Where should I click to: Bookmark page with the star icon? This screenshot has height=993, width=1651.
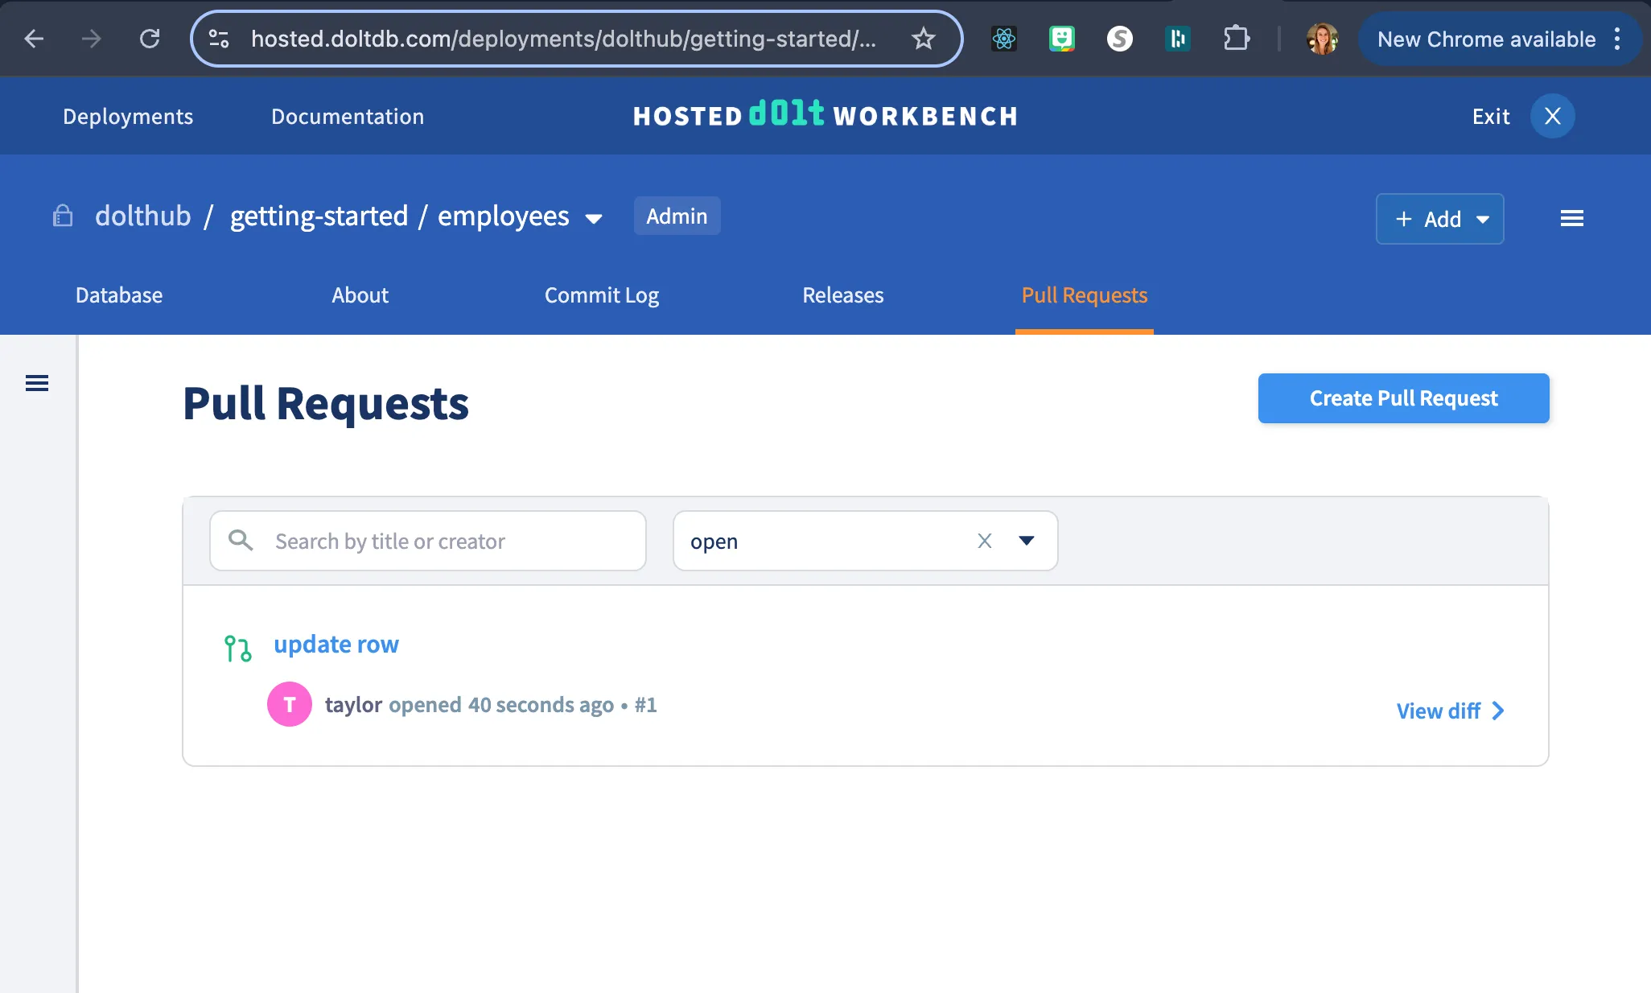[923, 39]
